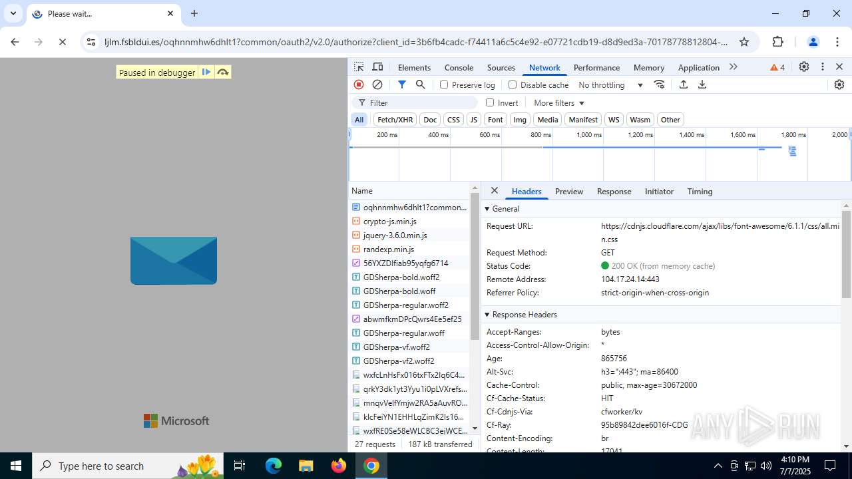Filter requests by Font
Screen dimensions: 852x479
coord(495,120)
